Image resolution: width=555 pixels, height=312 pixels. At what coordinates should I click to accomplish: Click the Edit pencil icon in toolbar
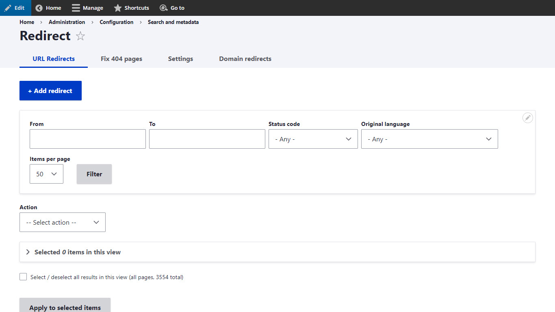8,8
